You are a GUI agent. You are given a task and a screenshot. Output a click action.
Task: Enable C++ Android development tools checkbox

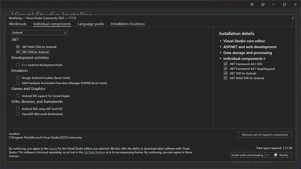[18, 65]
